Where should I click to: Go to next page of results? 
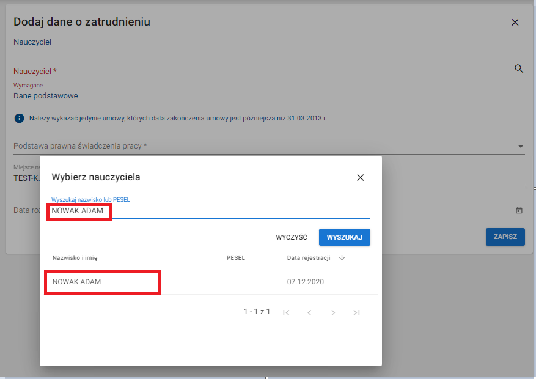point(333,312)
